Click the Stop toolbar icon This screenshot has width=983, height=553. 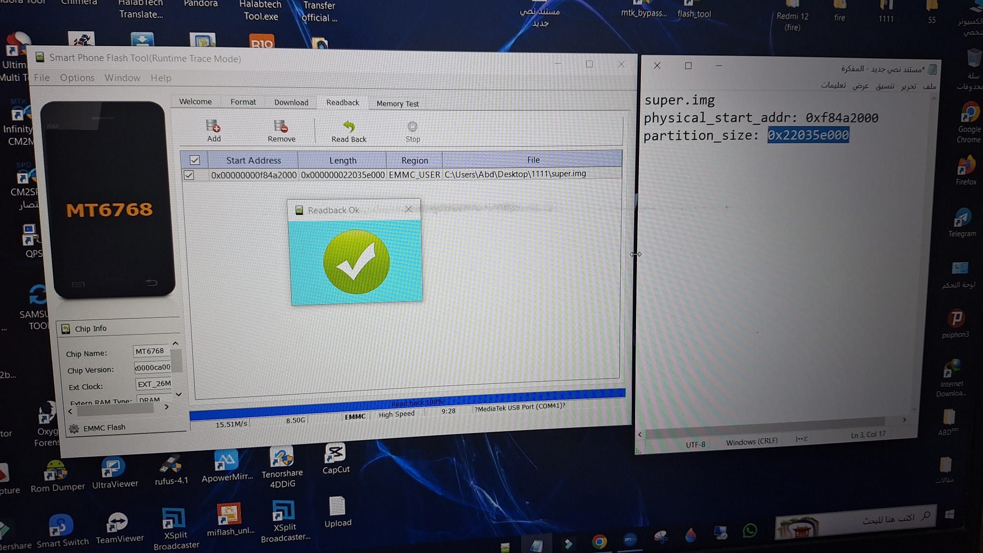tap(412, 127)
